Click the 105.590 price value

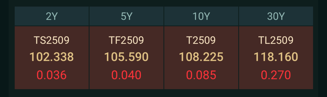tap(126, 57)
